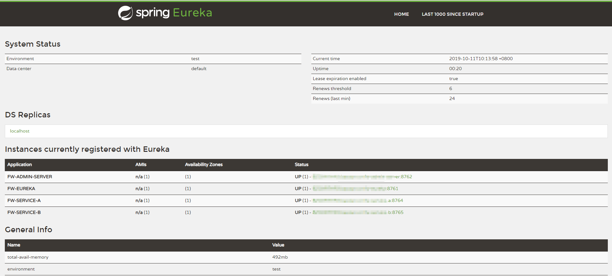
Task: Click the Renews (last min) label
Action: tap(331, 98)
